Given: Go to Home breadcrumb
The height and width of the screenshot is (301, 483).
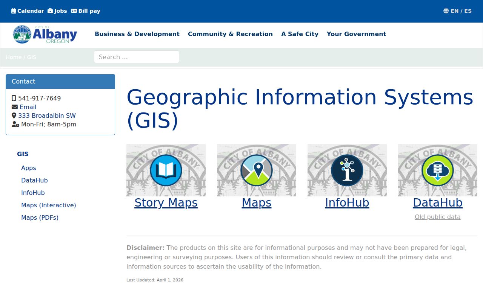Looking at the screenshot, I should pos(14,57).
